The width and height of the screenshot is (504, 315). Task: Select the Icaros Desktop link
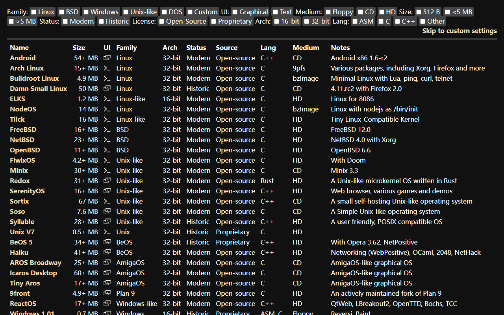[33, 273]
